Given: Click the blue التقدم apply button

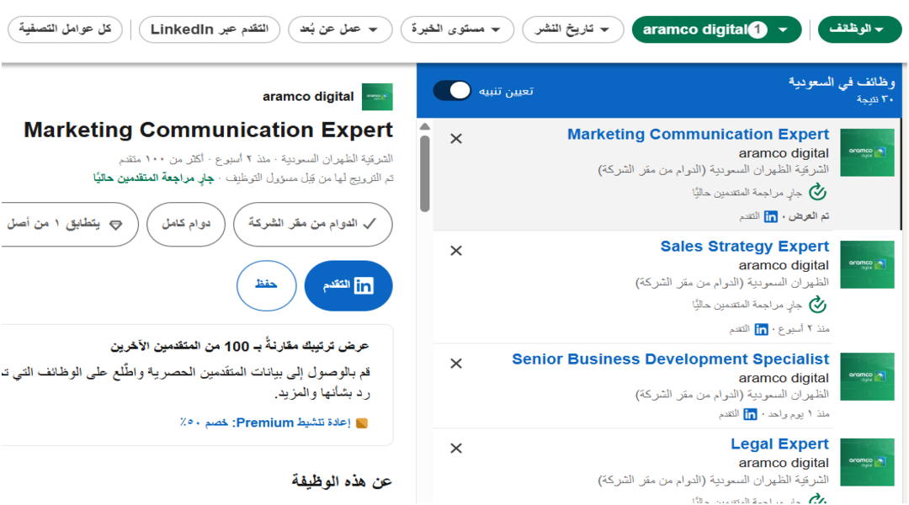Looking at the screenshot, I should (348, 286).
